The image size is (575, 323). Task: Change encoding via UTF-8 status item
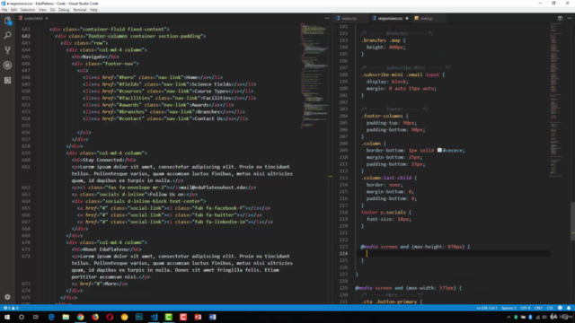pyautogui.click(x=525, y=308)
